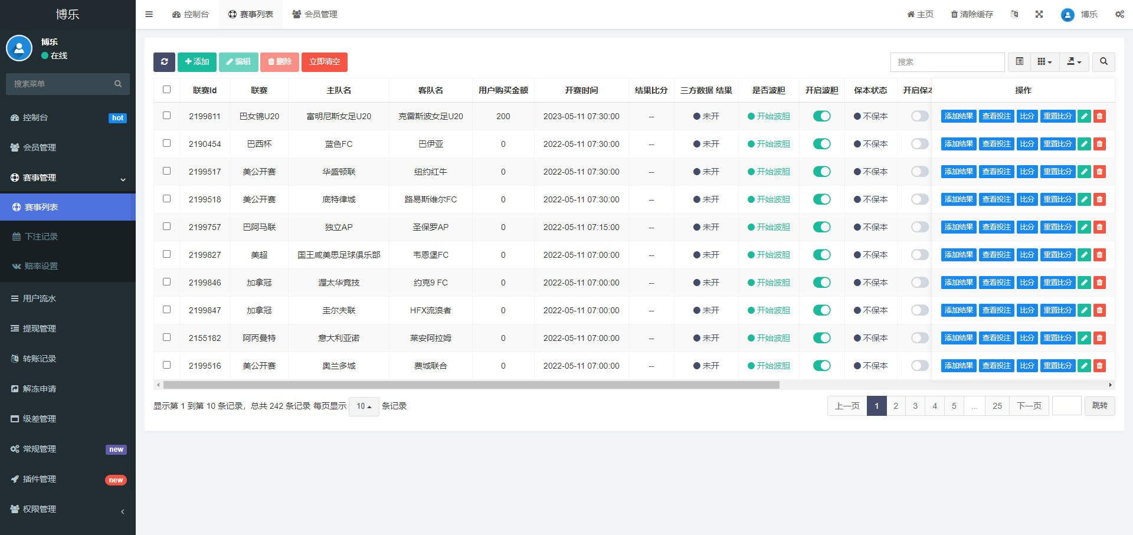Viewport: 1133px width, 535px height.
Task: Click the magnifier search button beside the export dropdown
Action: coord(1103,62)
